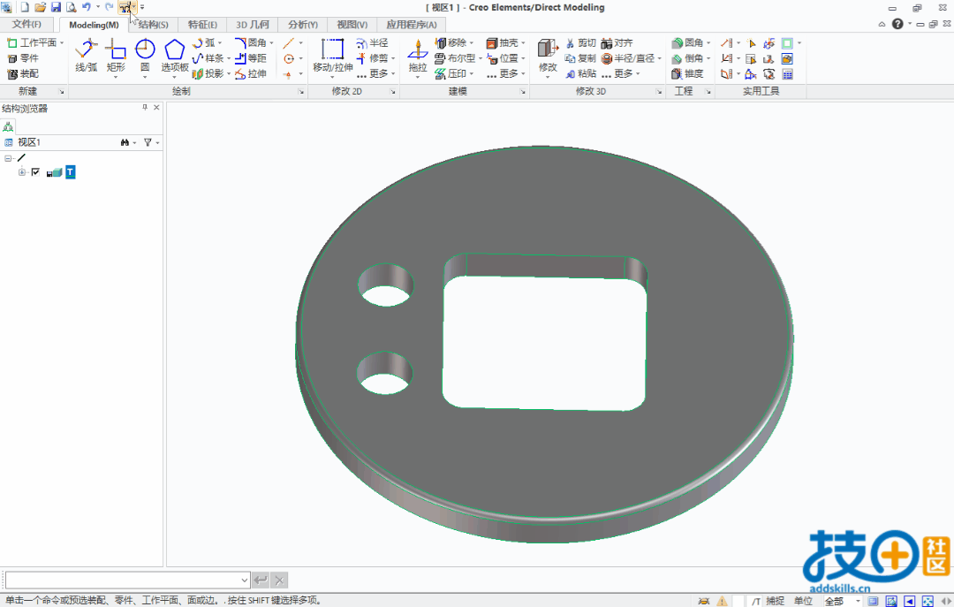
Task: Click the 粘贴 paste tool
Action: [x=580, y=73]
